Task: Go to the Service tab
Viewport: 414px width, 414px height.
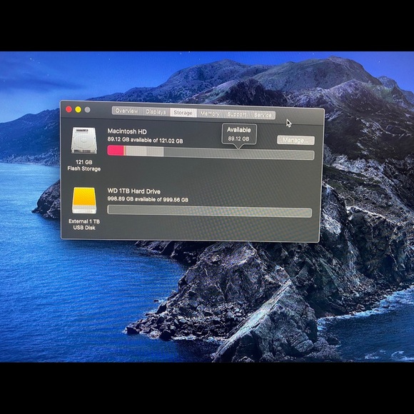Action: 263,115
